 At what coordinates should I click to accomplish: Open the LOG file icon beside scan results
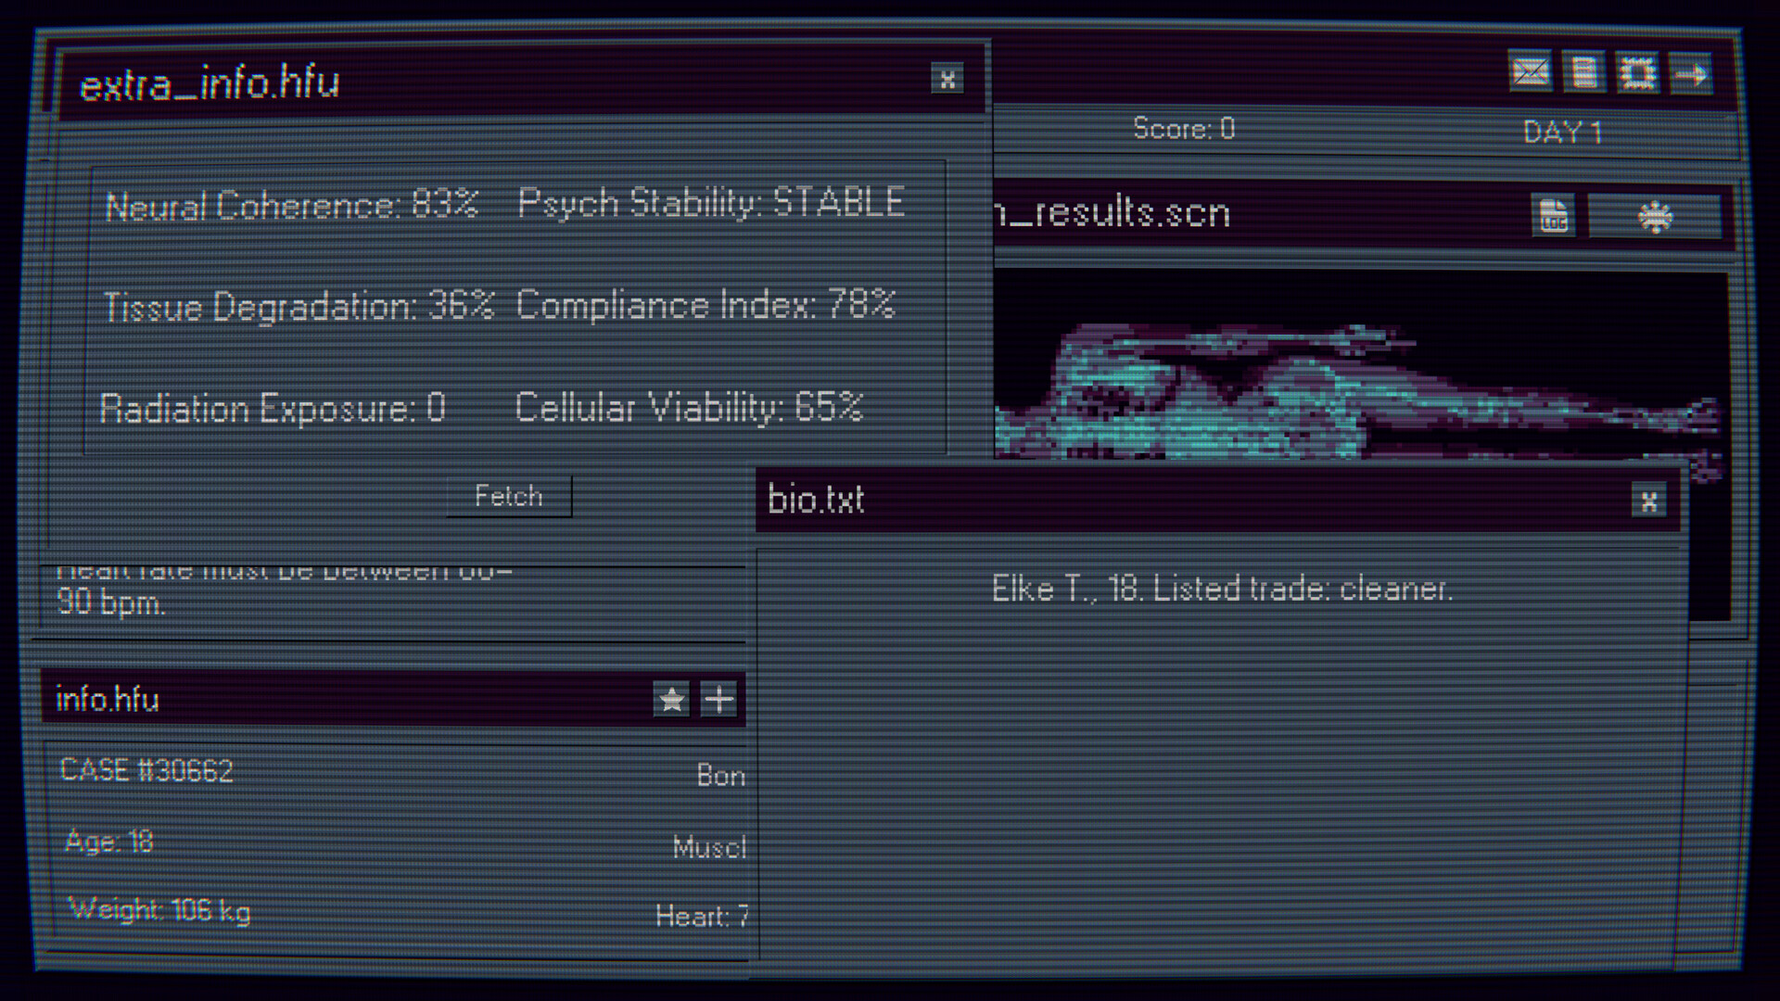[x=1554, y=216]
